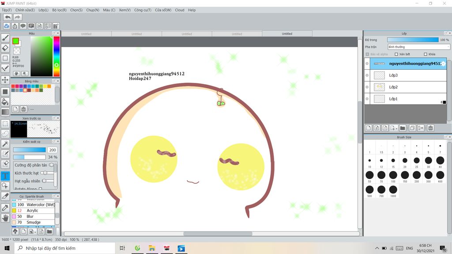Open the add brush dropdown in brush panel

tap(35, 232)
